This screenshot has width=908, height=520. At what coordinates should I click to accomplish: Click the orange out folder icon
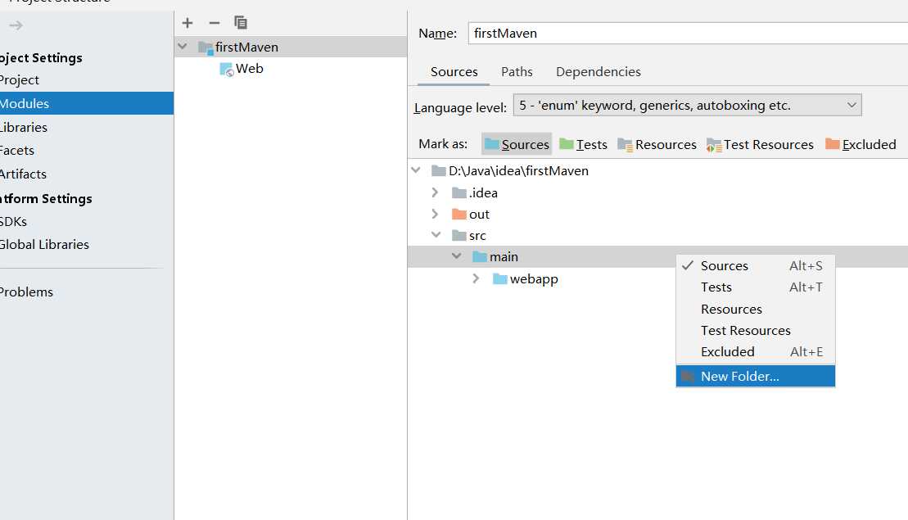coord(459,215)
